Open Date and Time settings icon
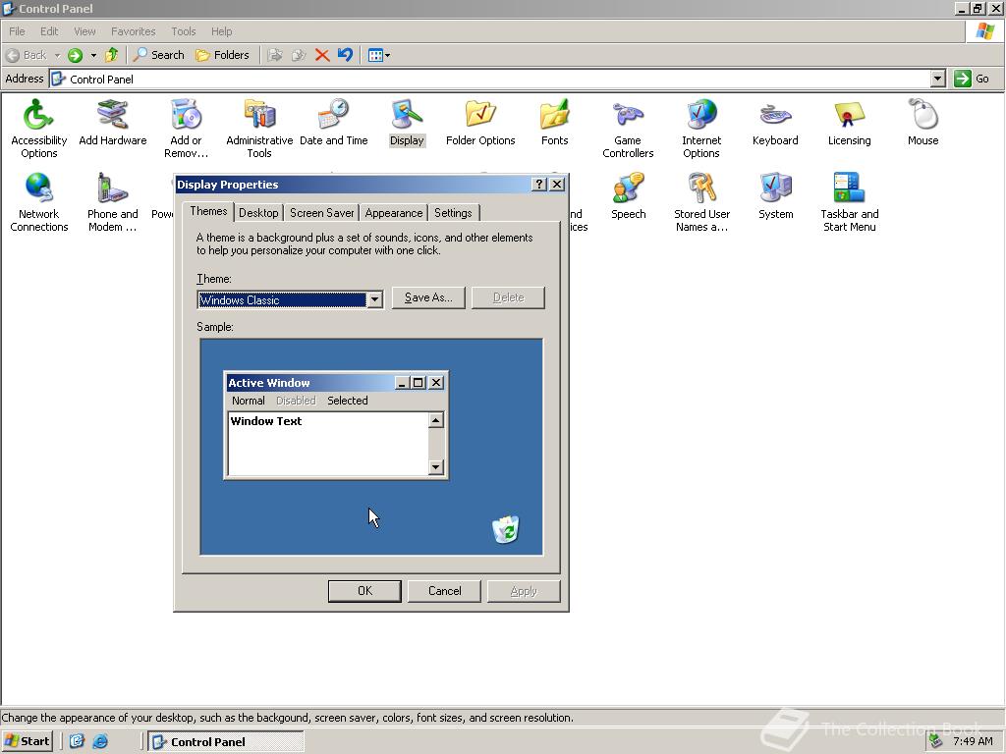The height and width of the screenshot is (754, 1006). click(334, 122)
